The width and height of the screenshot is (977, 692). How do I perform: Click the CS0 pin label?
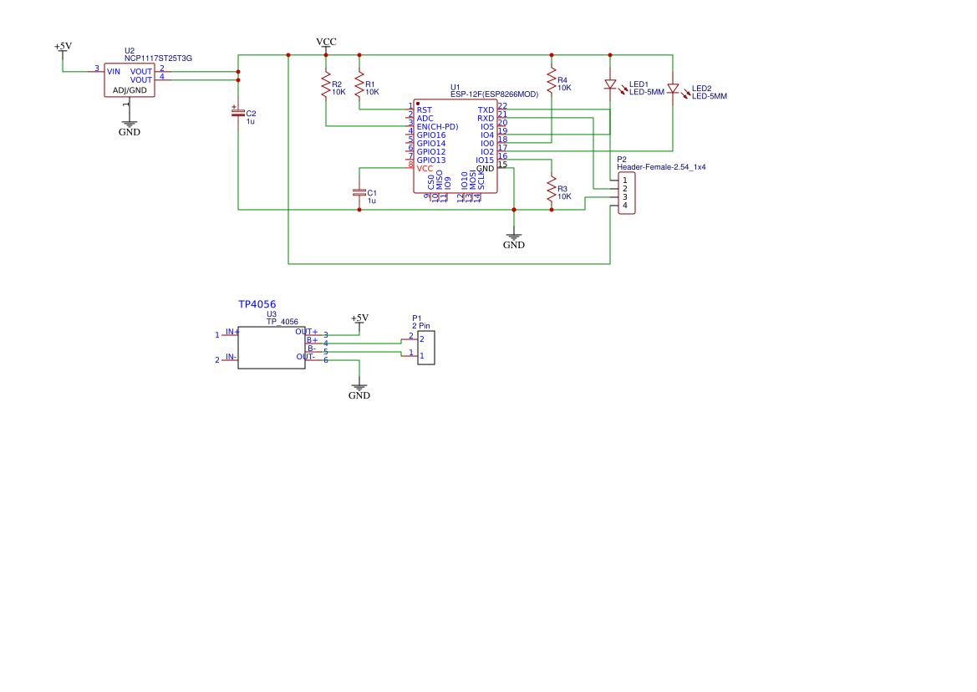pyautogui.click(x=431, y=182)
